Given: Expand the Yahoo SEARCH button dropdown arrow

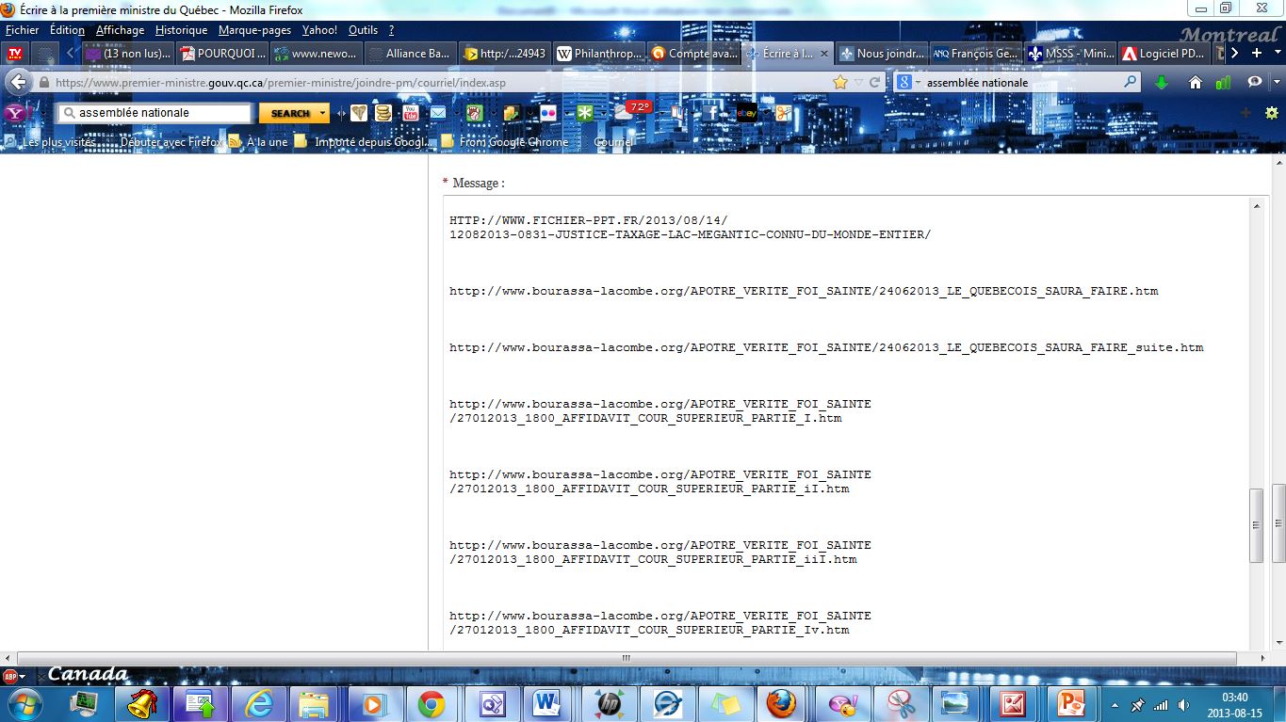Looking at the screenshot, I should (323, 113).
